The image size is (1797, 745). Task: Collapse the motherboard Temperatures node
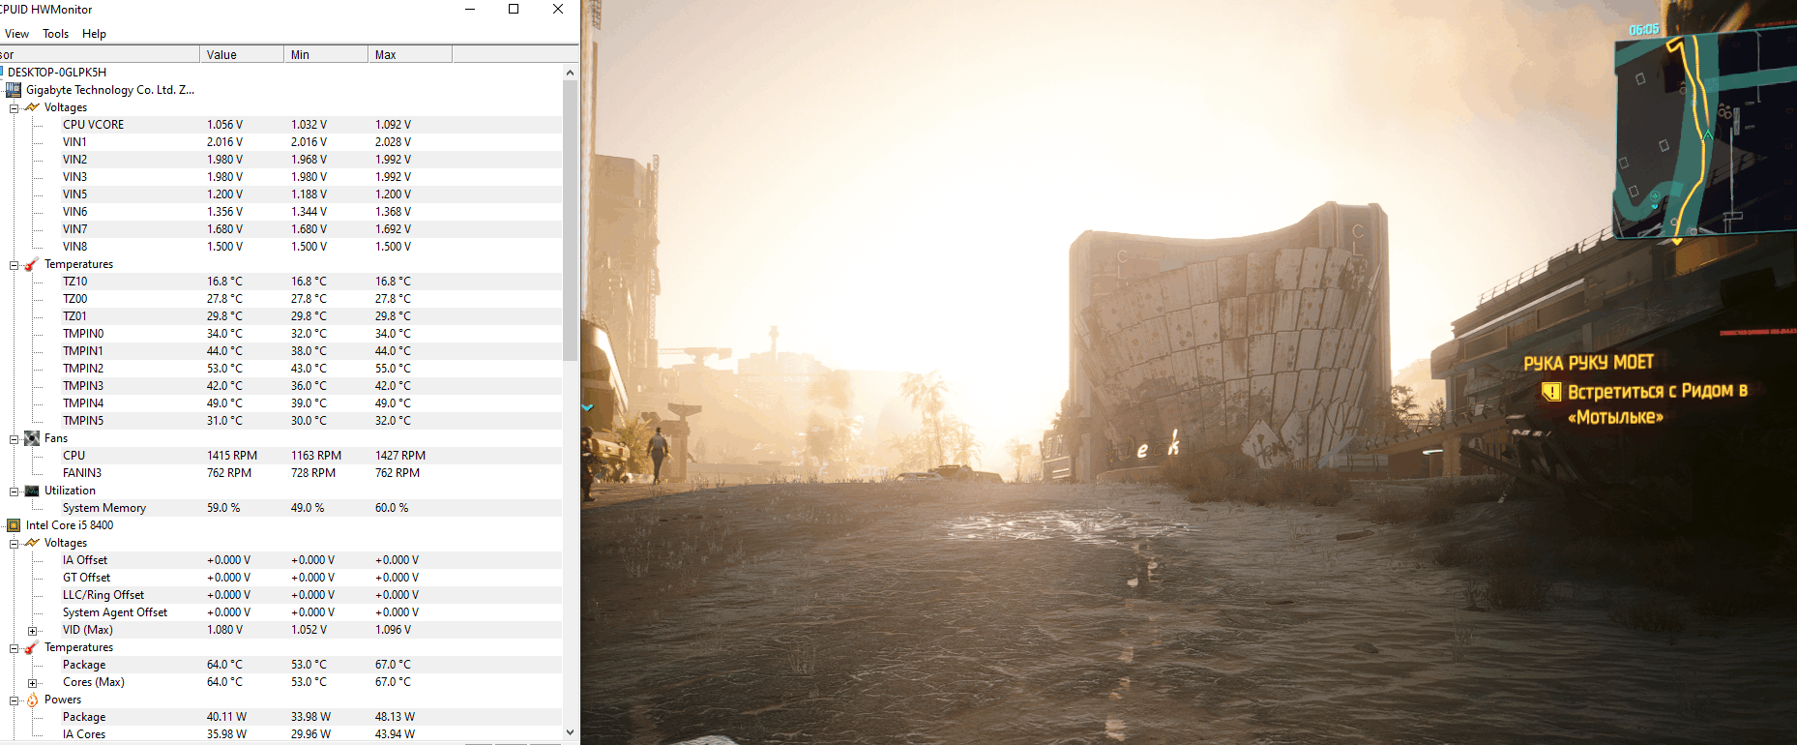[x=15, y=265]
